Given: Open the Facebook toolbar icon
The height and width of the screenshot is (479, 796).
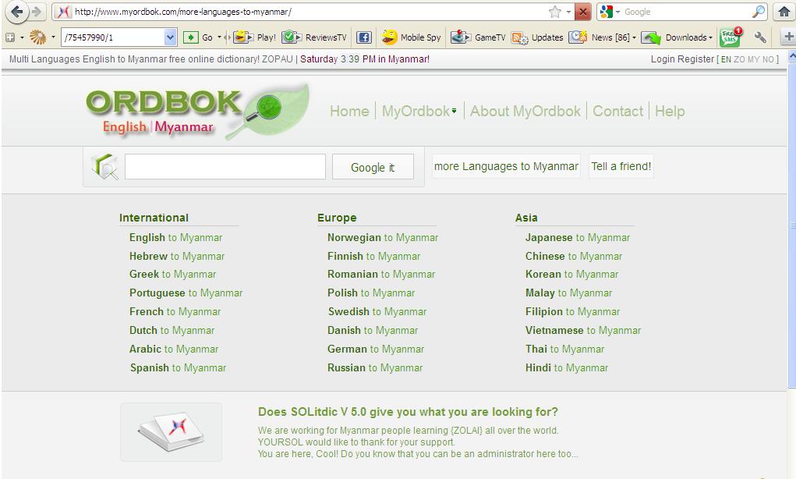Looking at the screenshot, I should (x=363, y=37).
